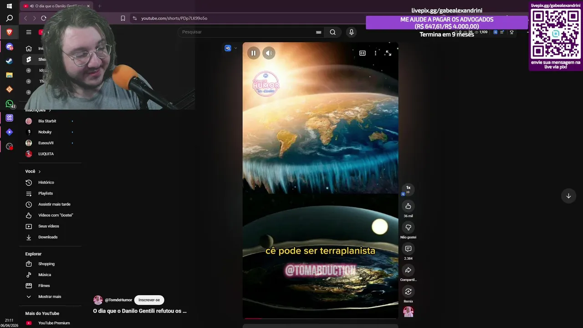Open the on-screen keyboard in search box
Viewport: 583px width, 328px height.
[x=318, y=32]
